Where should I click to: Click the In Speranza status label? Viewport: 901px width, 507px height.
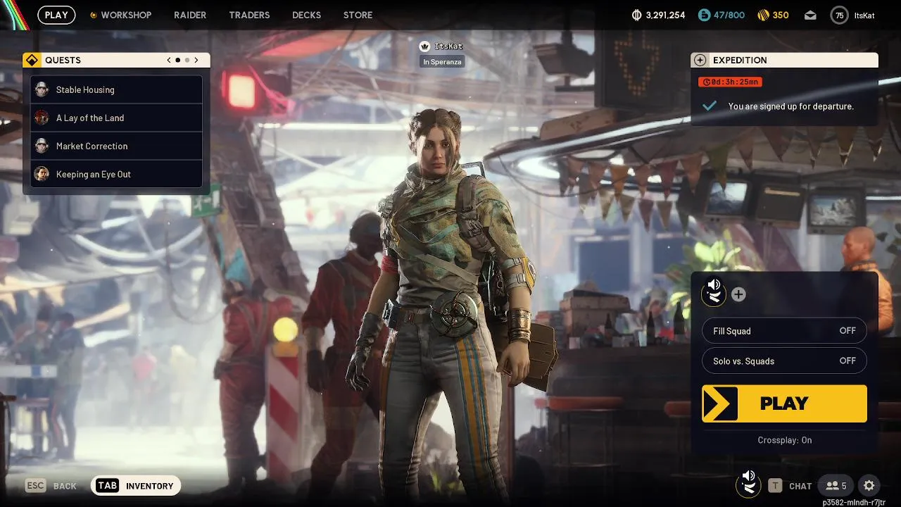(443, 62)
